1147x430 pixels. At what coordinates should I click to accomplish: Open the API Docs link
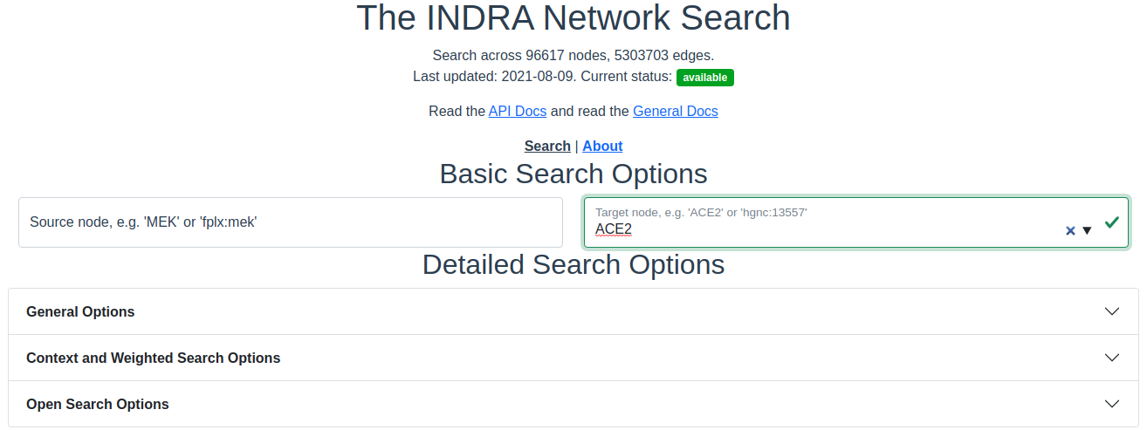[x=518, y=111]
